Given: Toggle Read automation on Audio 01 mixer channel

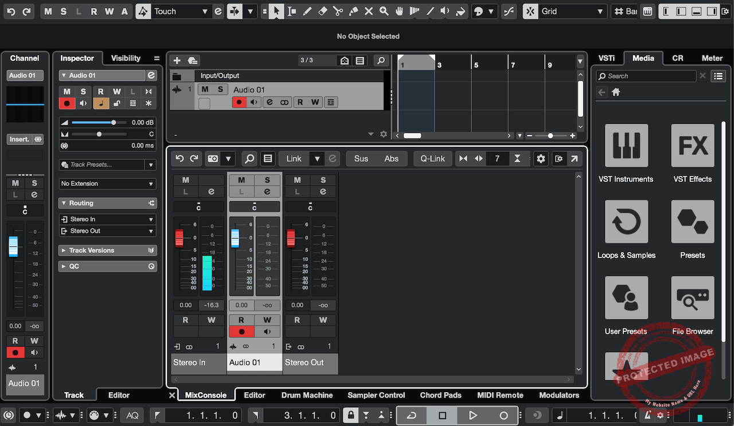Looking at the screenshot, I should click(x=241, y=320).
